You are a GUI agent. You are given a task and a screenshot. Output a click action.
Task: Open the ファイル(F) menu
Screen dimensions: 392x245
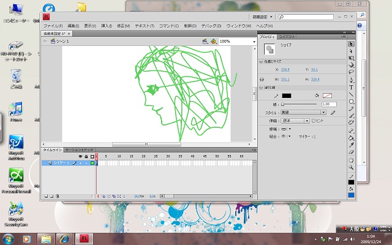(x=52, y=26)
